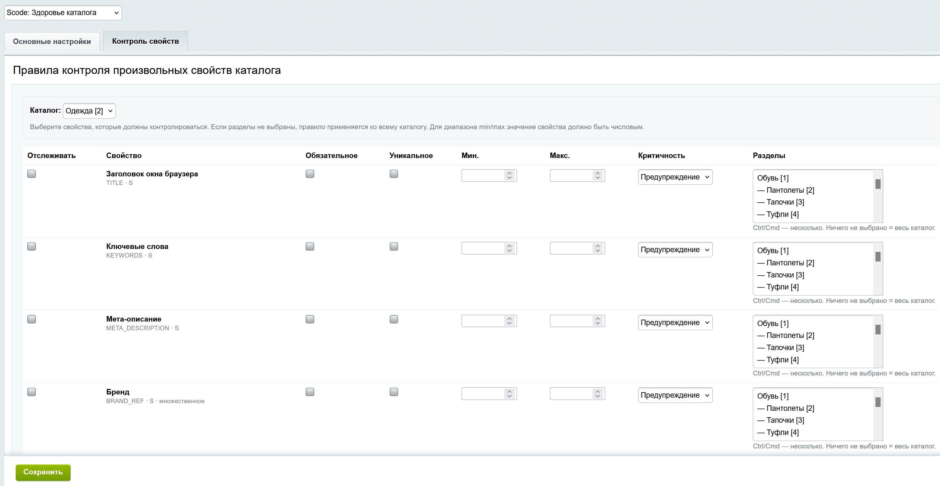Select Обувь [1] in Бренд sections list
This screenshot has width=940, height=486.
pos(814,396)
